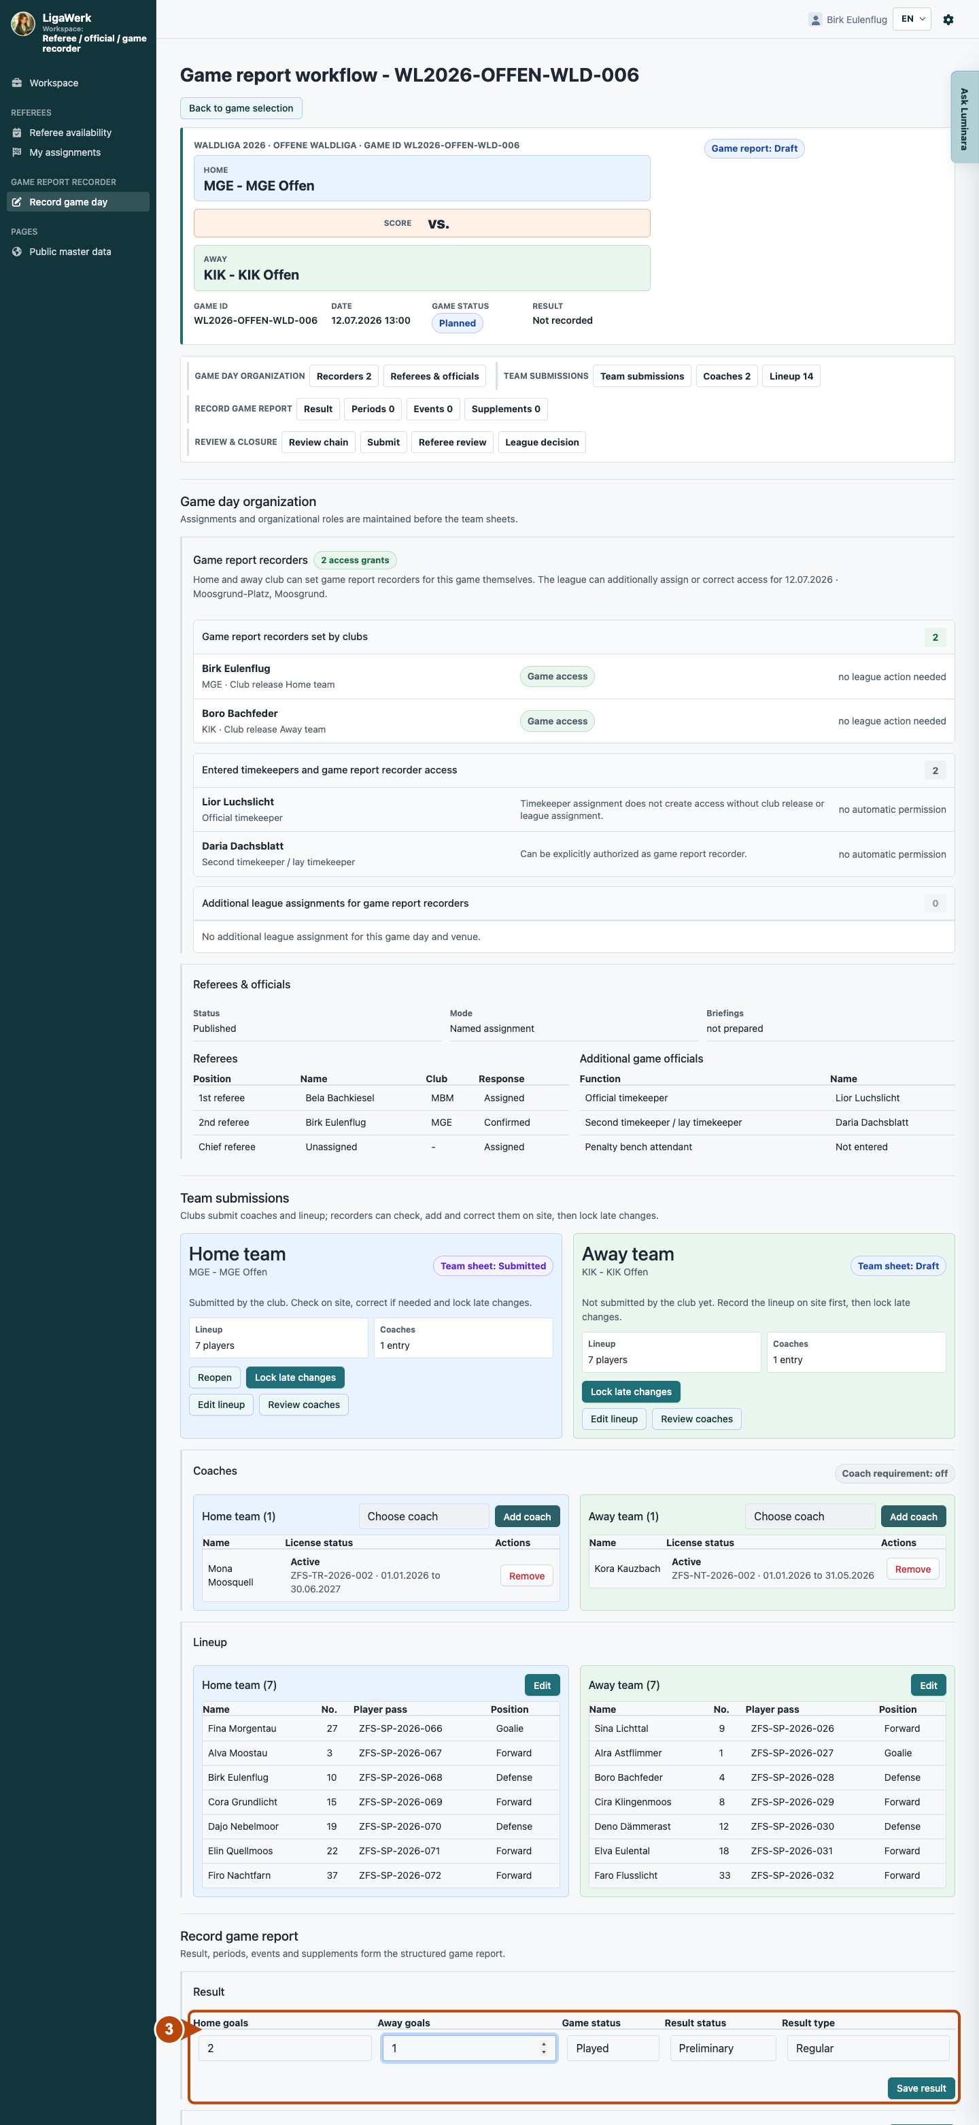Focus the Home goals input field

[285, 2048]
